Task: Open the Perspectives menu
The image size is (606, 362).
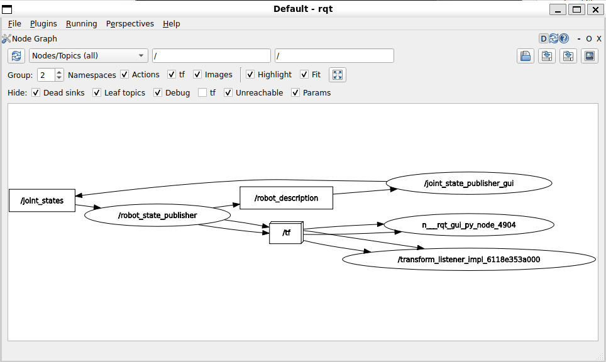Action: pyautogui.click(x=130, y=23)
